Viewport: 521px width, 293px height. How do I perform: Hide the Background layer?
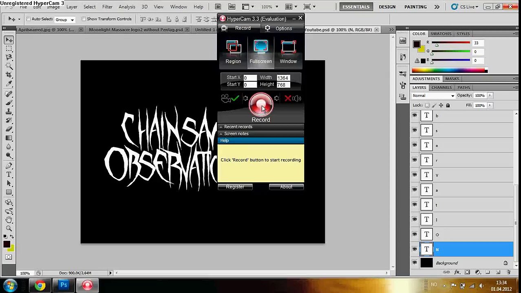tap(415, 263)
